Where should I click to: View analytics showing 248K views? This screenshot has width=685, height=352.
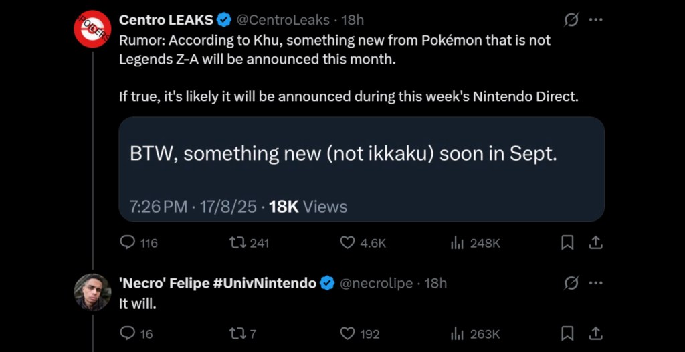458,242
